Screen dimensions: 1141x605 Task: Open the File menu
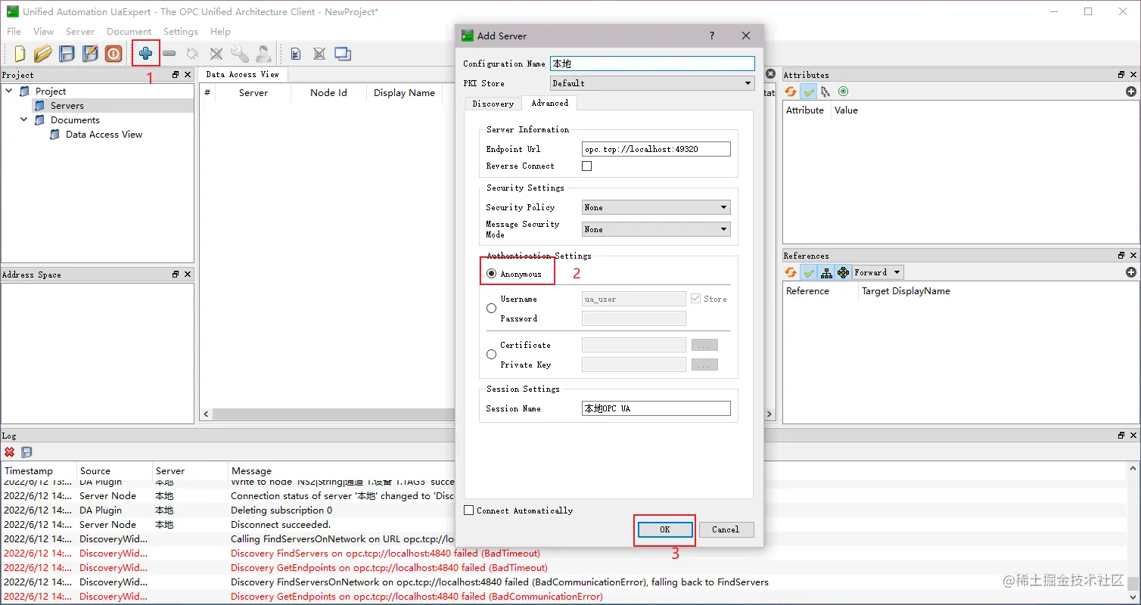click(14, 32)
